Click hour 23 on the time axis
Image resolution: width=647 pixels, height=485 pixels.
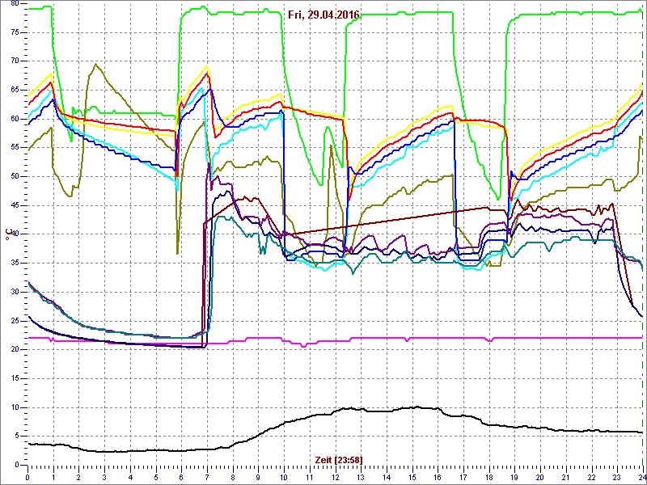[x=617, y=476]
